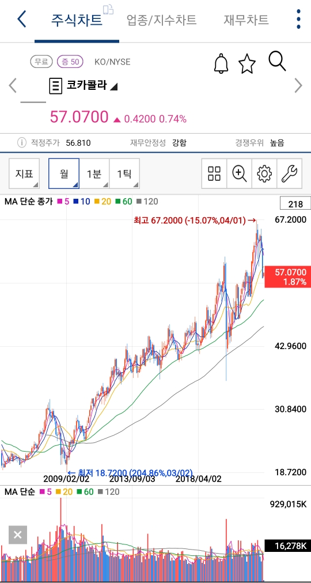Tap the alert bell icon

(x=221, y=63)
